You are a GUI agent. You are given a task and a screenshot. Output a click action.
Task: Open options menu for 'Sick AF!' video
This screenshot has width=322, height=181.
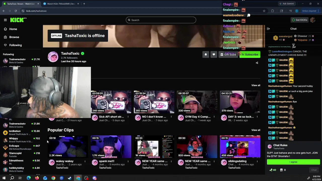tap(128, 117)
